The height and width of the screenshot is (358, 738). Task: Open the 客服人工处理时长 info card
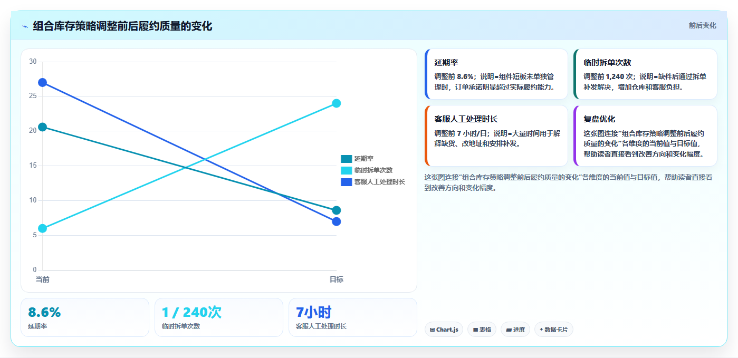[x=496, y=136]
